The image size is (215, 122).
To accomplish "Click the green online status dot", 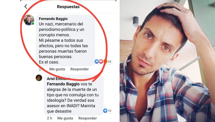I will [33, 24].
